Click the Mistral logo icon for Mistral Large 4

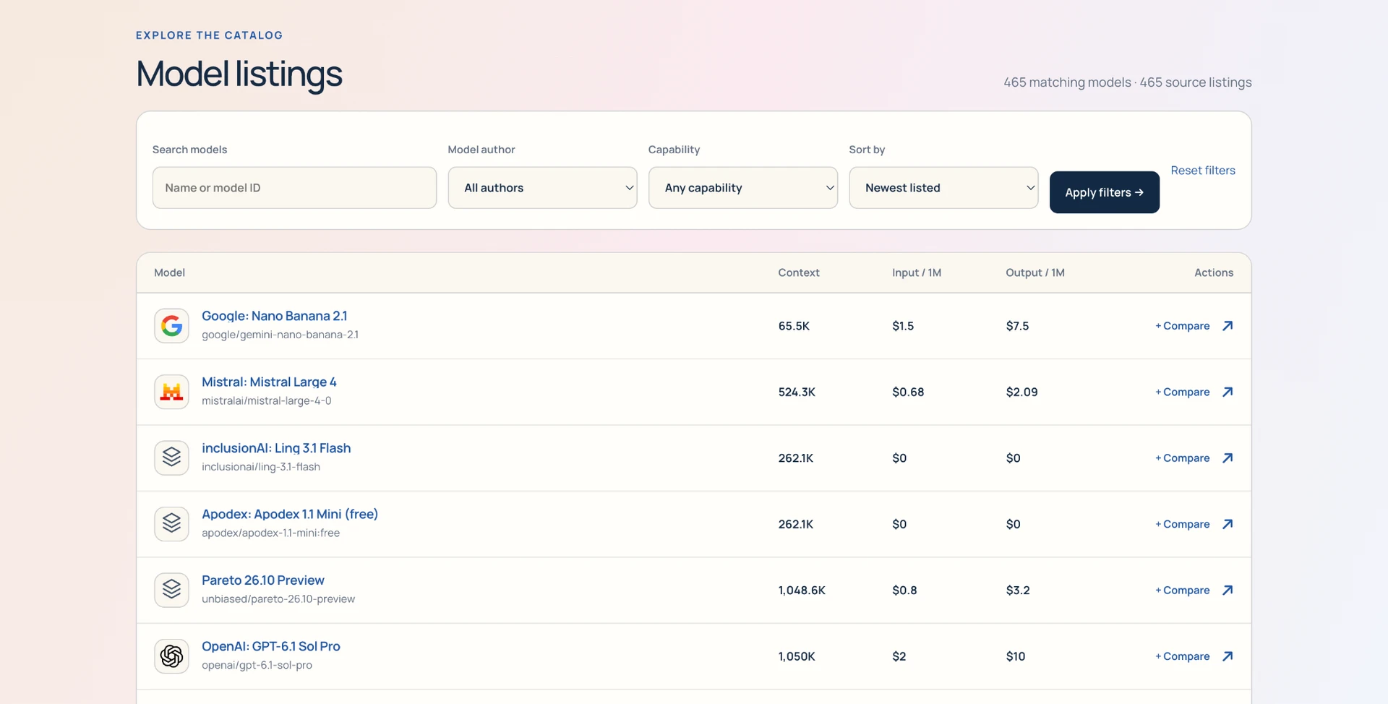pyautogui.click(x=171, y=392)
